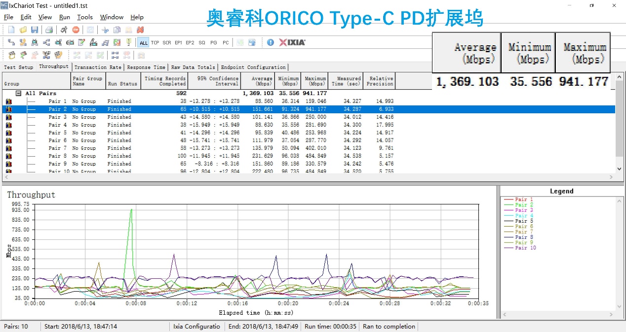Click "Ran to completion" in status bar

pos(389,327)
